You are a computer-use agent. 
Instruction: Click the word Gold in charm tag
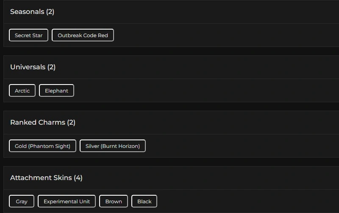tap(20, 146)
